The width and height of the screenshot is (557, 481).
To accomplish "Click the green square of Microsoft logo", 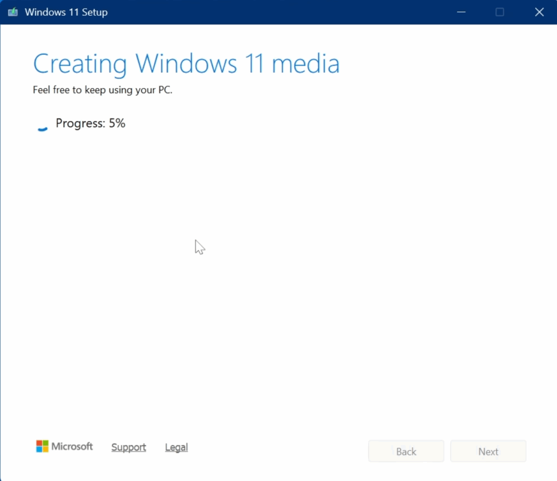I will (46, 443).
